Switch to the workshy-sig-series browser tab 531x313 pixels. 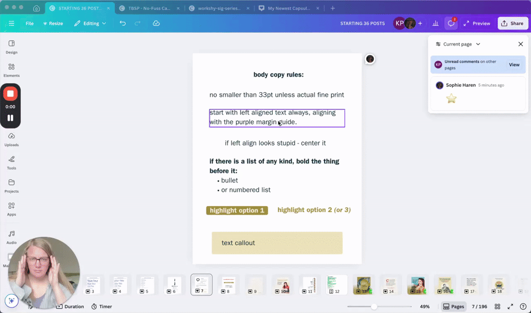pyautogui.click(x=219, y=8)
